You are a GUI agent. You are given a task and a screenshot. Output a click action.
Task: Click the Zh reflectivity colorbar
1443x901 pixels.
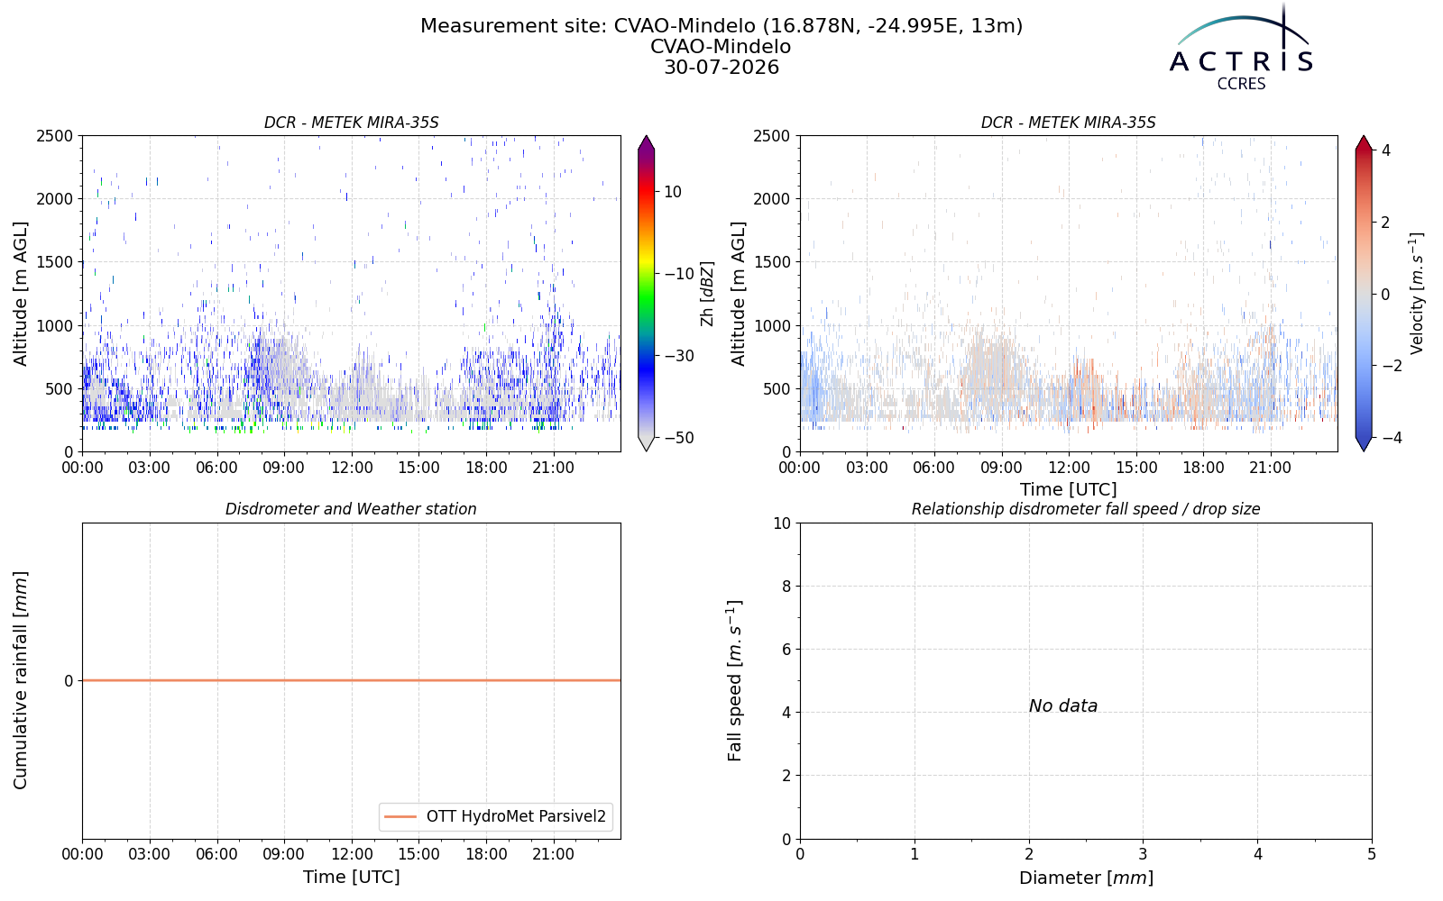click(x=646, y=293)
